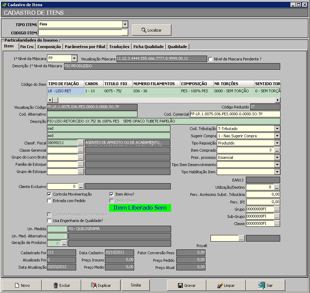This screenshot has width=310, height=293.
Task: Save with the Gravar floppy disk button
Action: pyautogui.click(x=187, y=285)
